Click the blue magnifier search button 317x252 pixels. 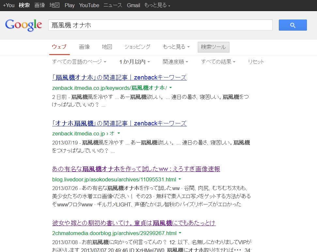(293, 25)
